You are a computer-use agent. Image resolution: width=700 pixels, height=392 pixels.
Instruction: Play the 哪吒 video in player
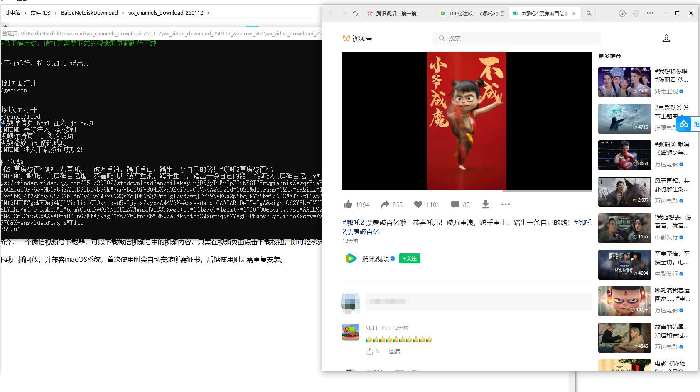tap(467, 121)
